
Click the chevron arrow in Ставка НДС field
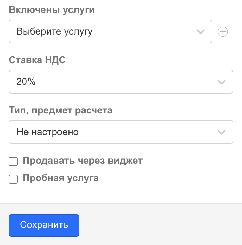221,82
